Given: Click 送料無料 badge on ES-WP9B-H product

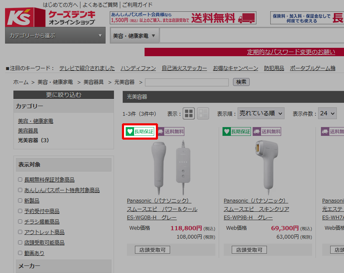Looking at the screenshot, I should [267, 132].
